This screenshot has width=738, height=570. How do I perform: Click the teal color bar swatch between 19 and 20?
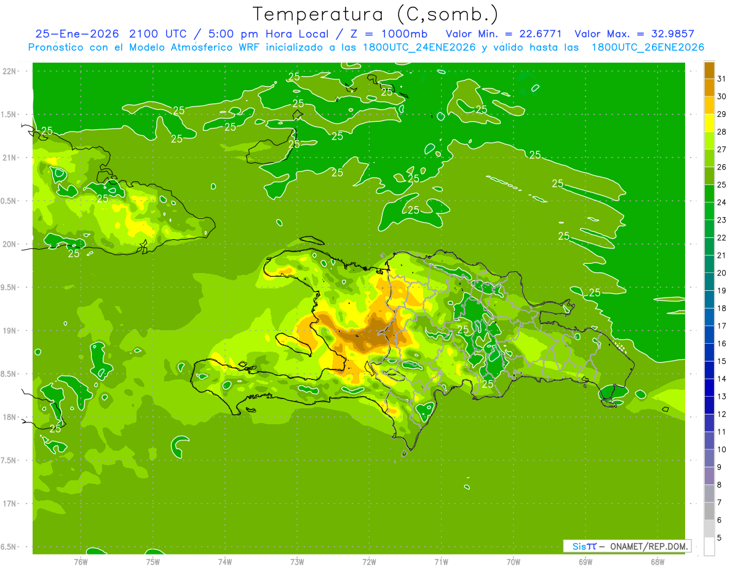click(709, 282)
